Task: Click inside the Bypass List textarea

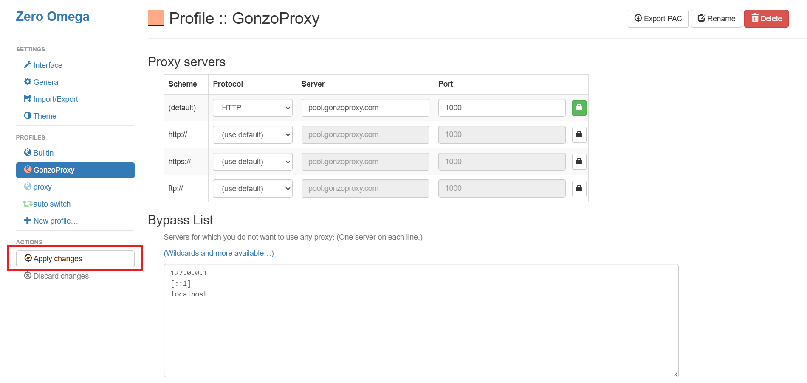Action: (x=421, y=321)
